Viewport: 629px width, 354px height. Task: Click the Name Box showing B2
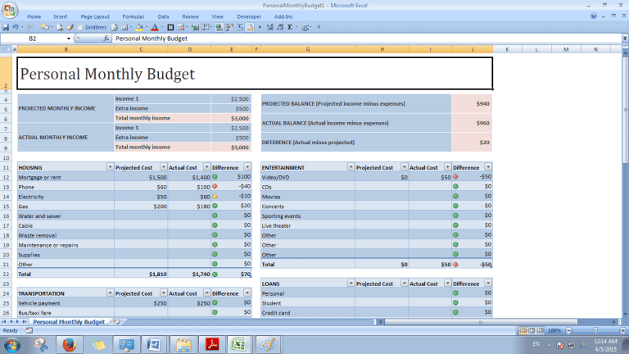[x=33, y=39]
